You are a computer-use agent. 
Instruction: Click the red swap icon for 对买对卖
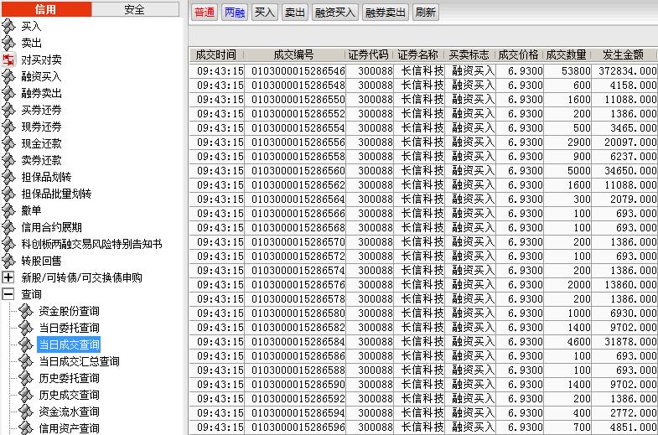pyautogui.click(x=8, y=60)
